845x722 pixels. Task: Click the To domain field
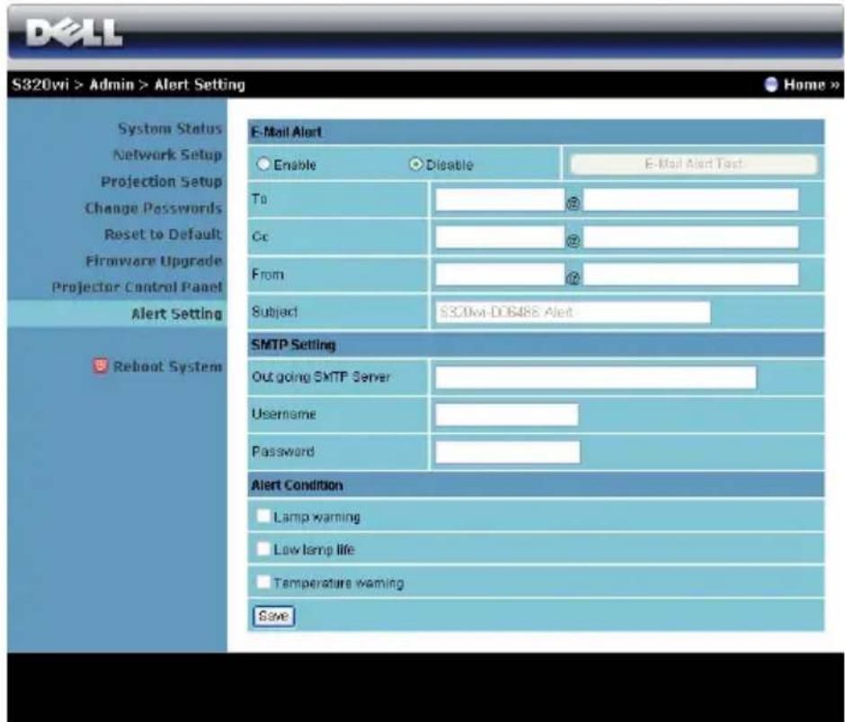pos(690,200)
